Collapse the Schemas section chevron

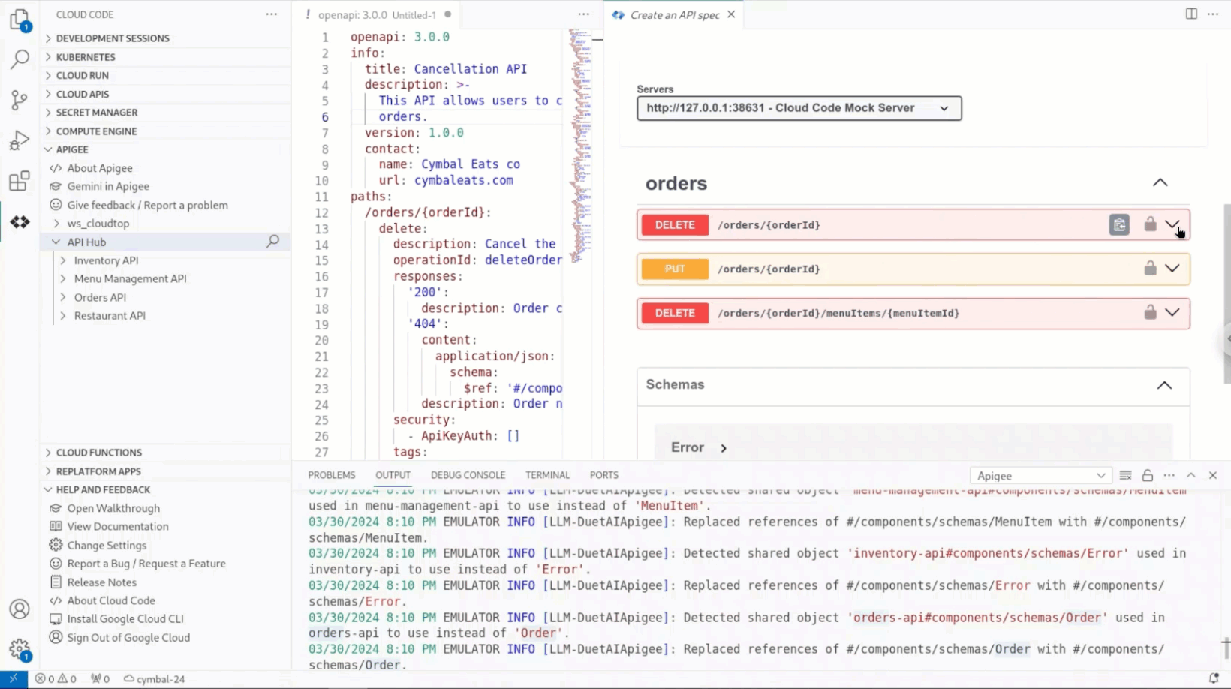pyautogui.click(x=1164, y=385)
